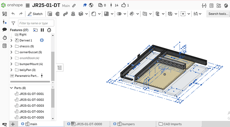This screenshot has width=230, height=127.
Task: Select part JR25-01-DT-0002
Action: 32,100
